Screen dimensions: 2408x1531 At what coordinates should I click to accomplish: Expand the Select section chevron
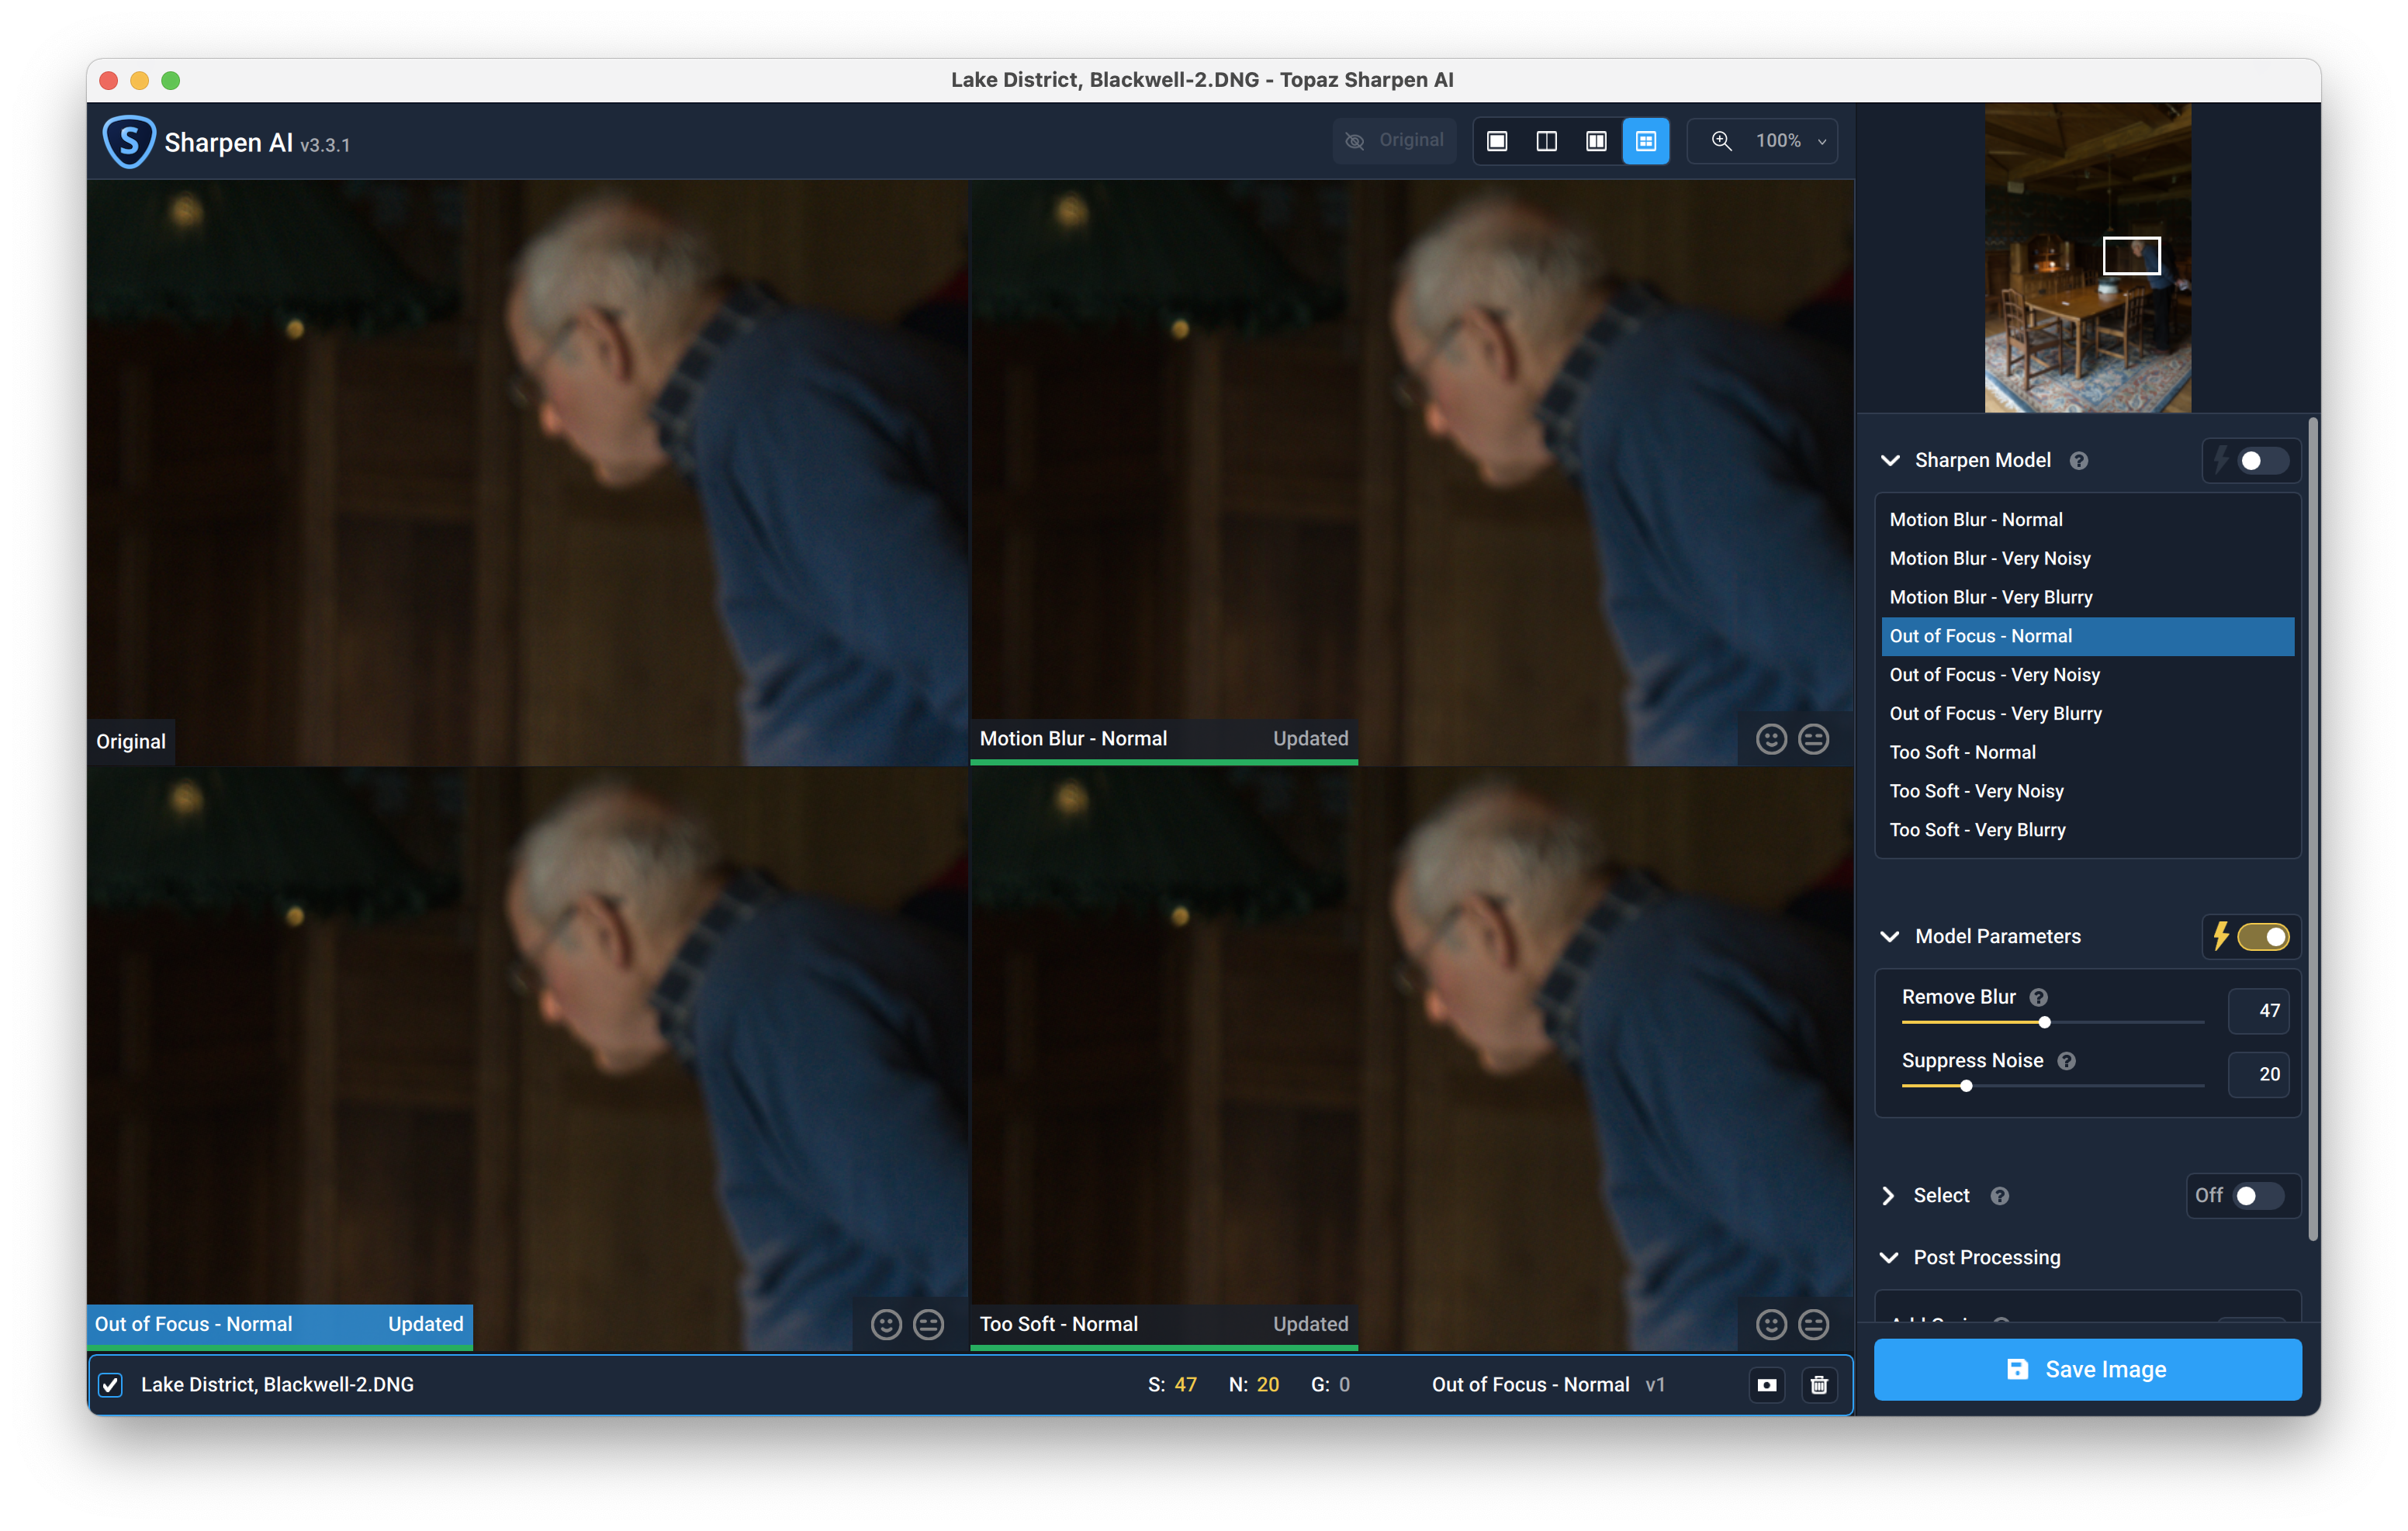point(1888,1196)
